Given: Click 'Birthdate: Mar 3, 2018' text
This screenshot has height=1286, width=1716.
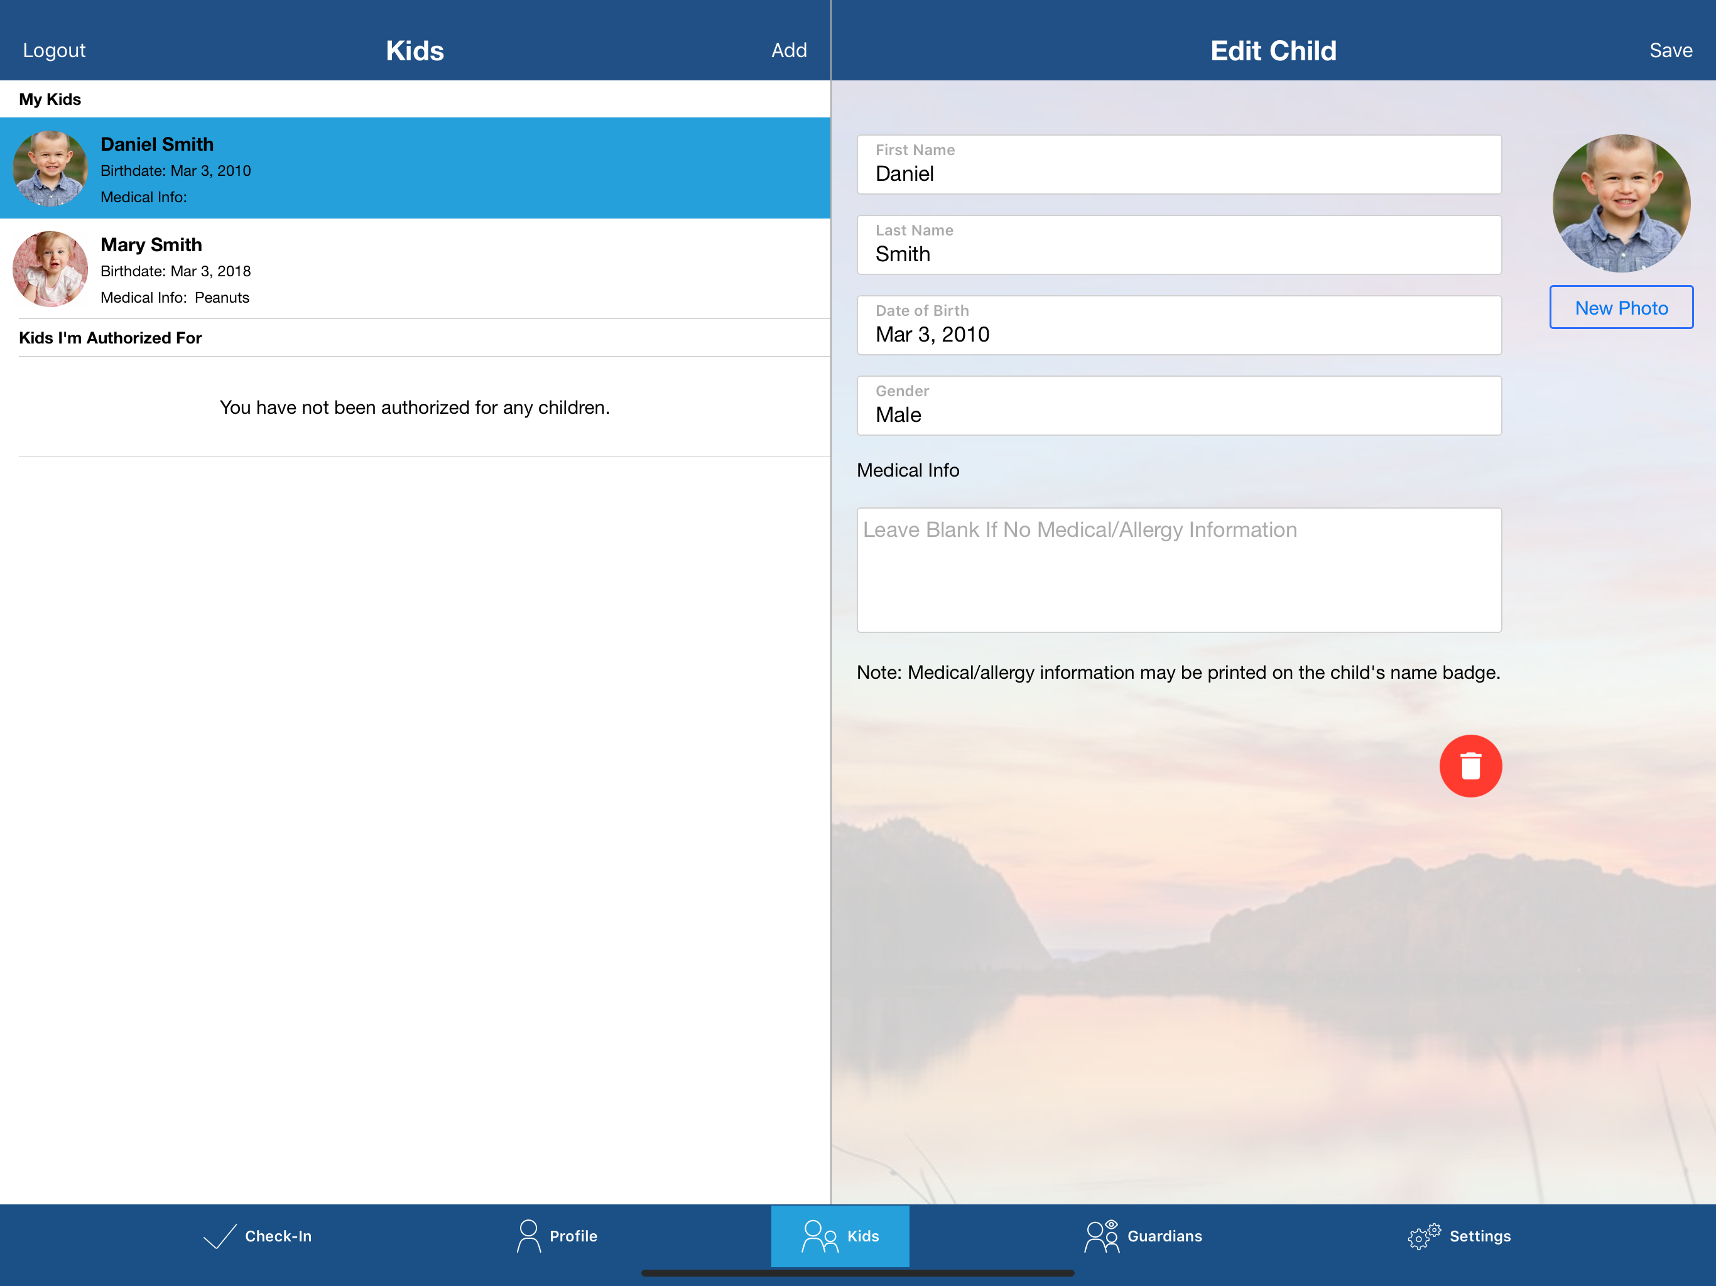Looking at the screenshot, I should [176, 271].
